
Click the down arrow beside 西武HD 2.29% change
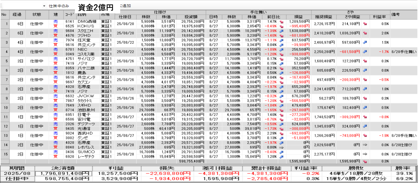tap(281, 133)
